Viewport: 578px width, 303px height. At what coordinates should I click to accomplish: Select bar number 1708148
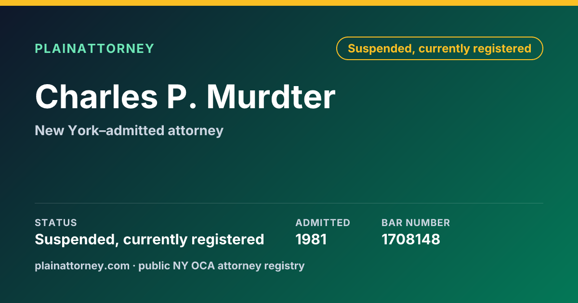click(x=411, y=239)
